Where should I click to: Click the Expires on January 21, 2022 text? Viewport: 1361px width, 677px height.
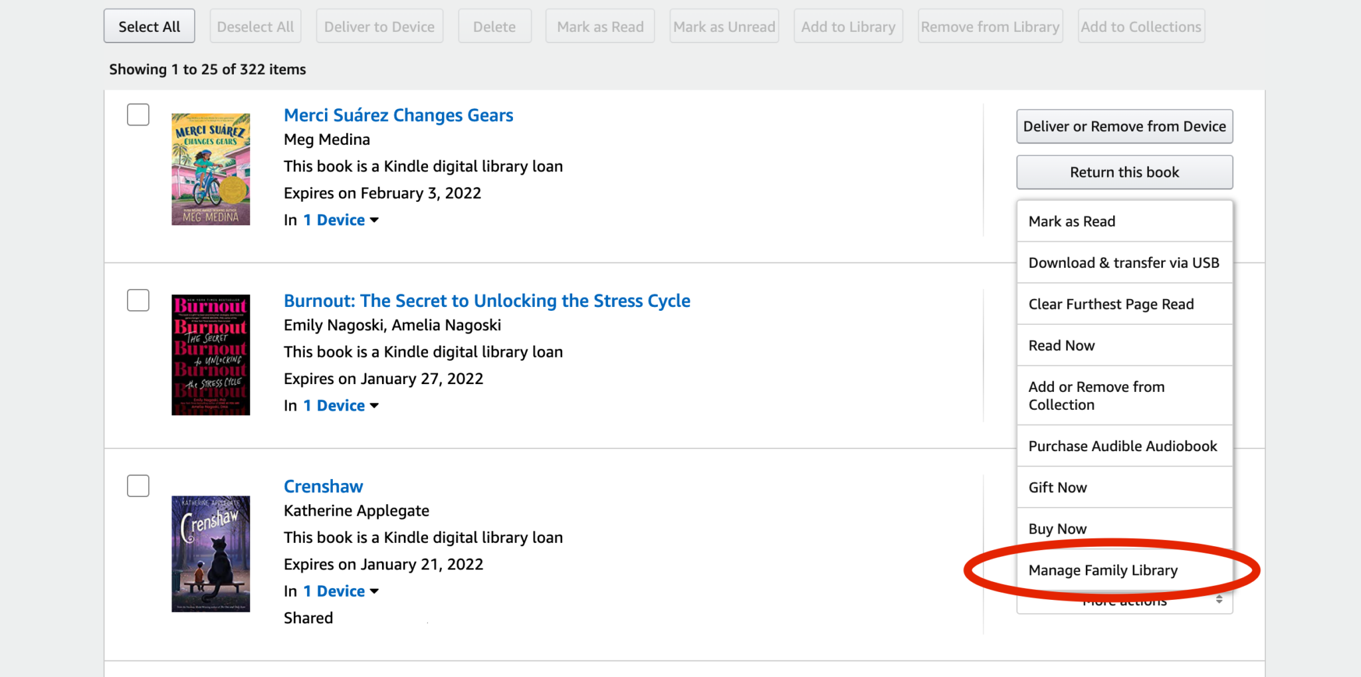[x=383, y=564]
